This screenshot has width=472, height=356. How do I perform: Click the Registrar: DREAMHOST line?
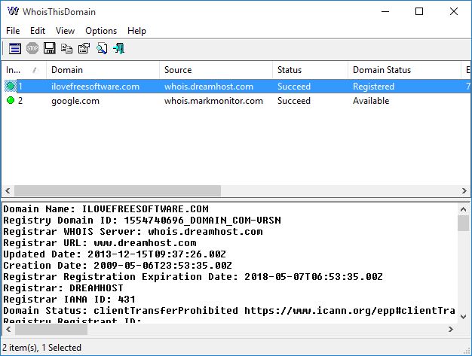click(63, 288)
